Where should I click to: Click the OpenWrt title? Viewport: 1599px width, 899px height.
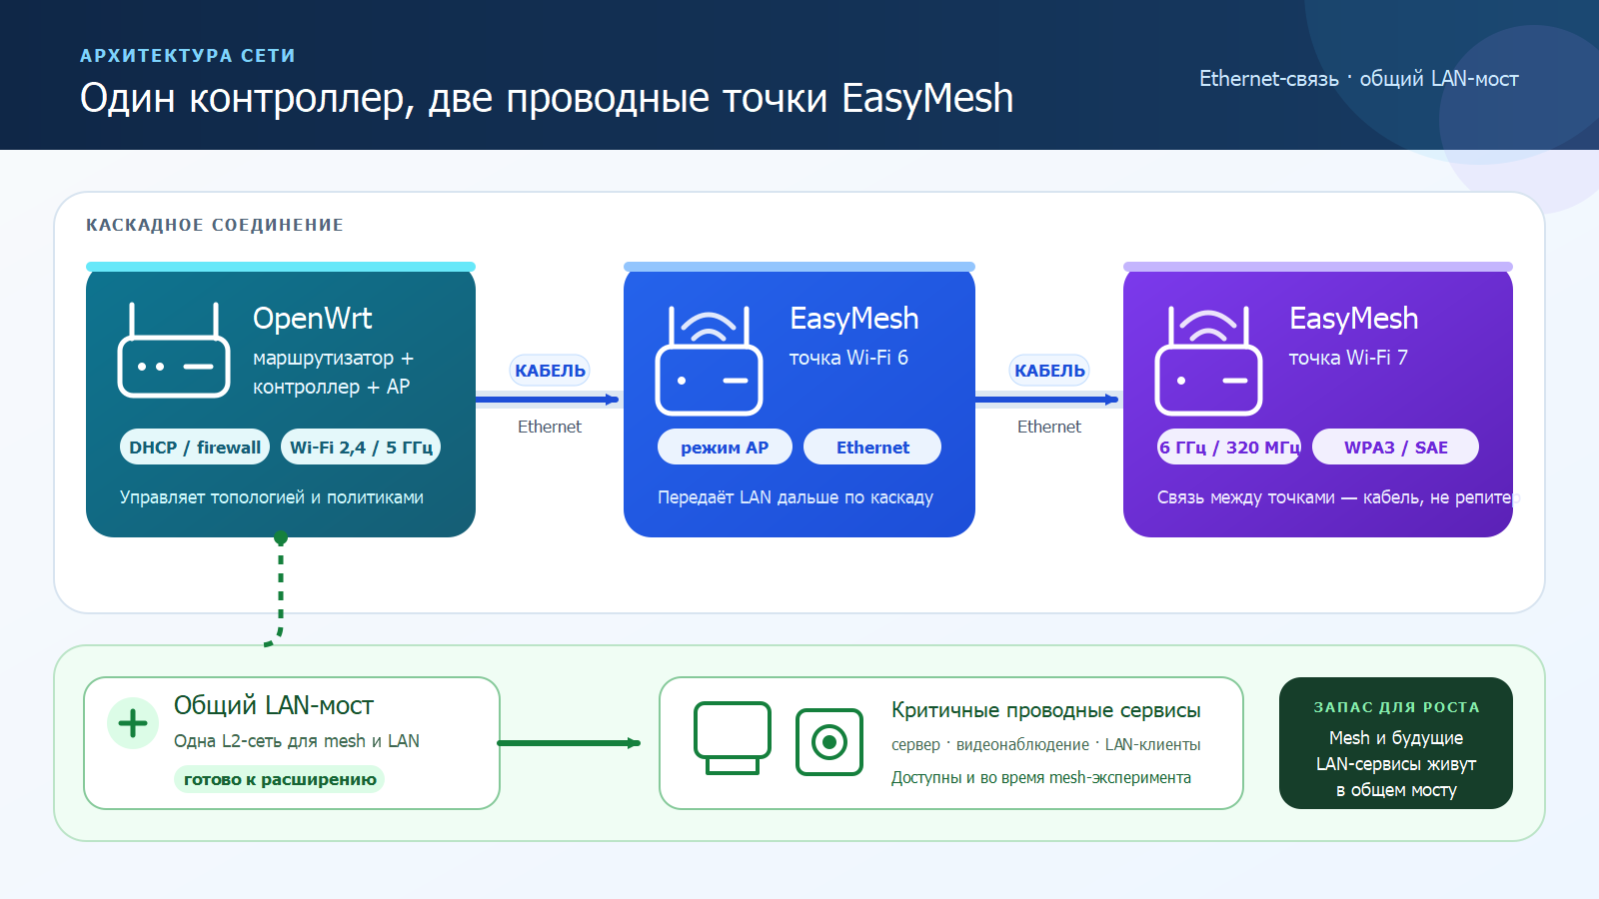pos(312,319)
